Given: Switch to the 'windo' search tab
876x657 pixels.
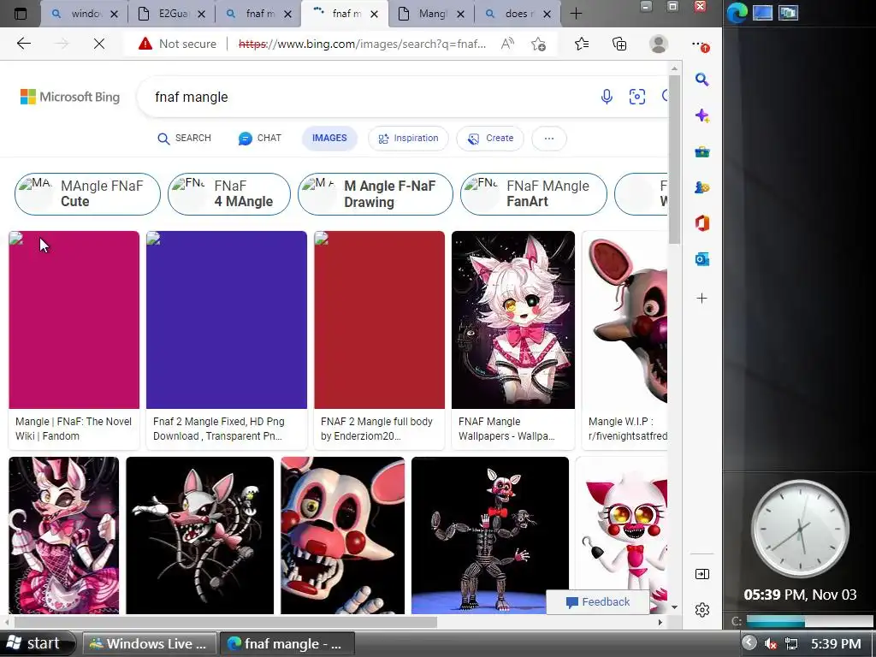Looking at the screenshot, I should point(85,14).
